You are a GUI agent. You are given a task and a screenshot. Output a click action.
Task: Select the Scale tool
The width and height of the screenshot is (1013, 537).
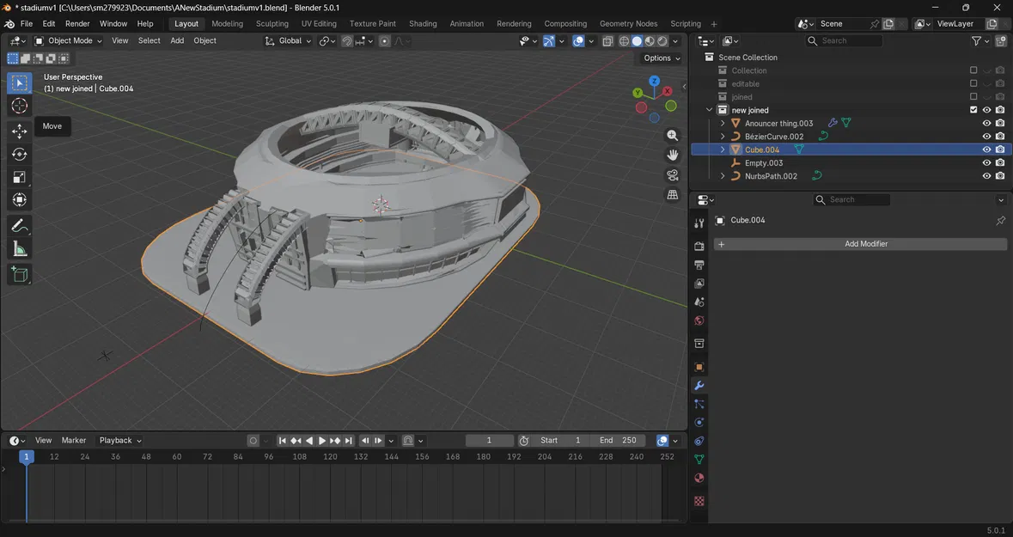20,177
